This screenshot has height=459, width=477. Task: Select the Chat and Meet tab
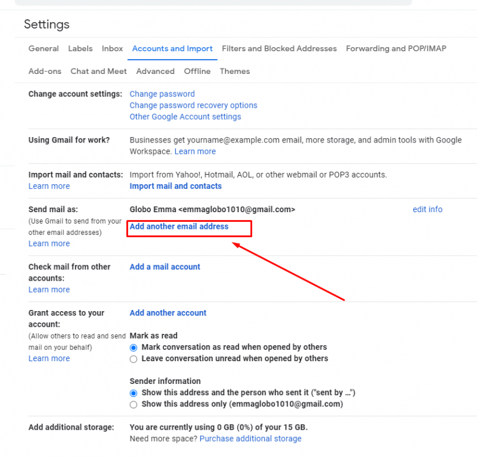pos(98,71)
